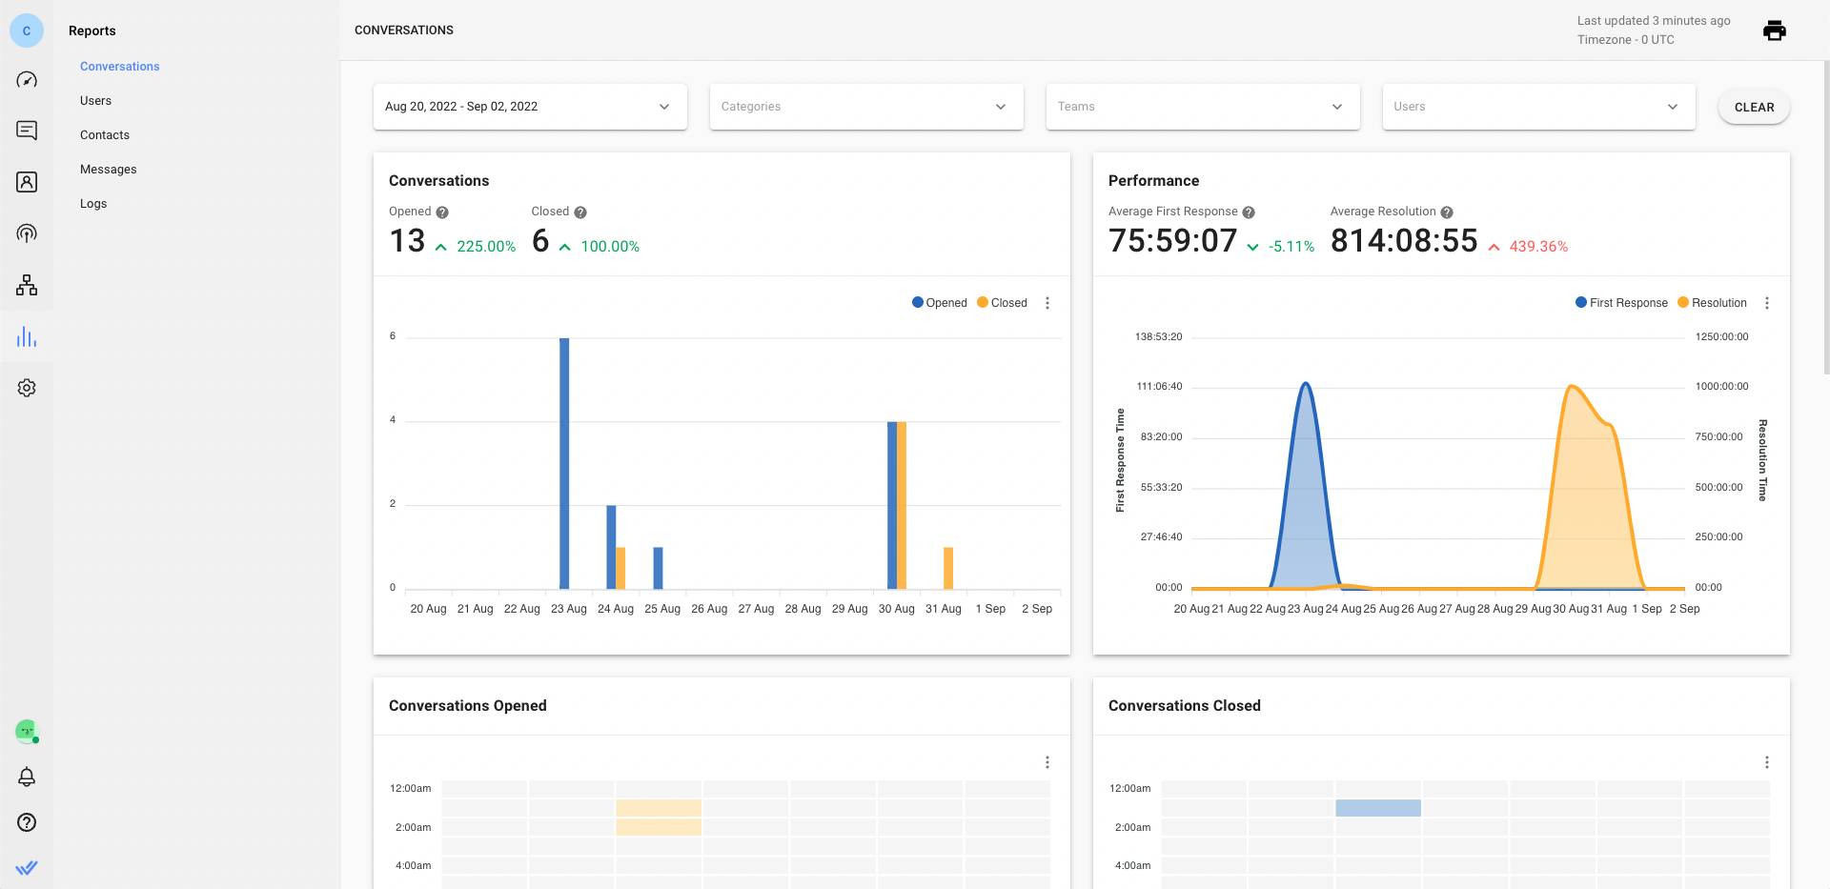Screen dimensions: 1830x889
Task: Toggle the First Response series legend
Action: click(1621, 303)
